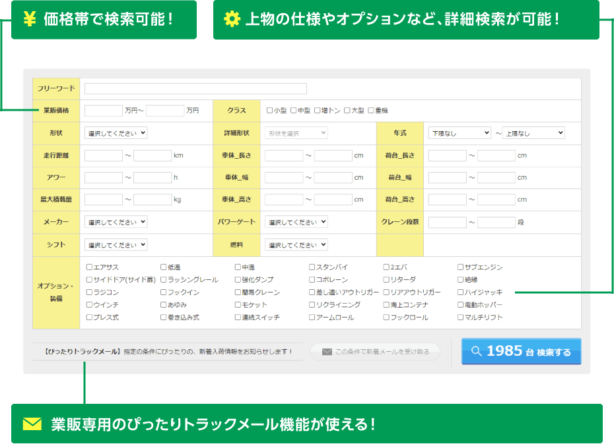Select the 電動ホッパー option checkbox
The height and width of the screenshot is (444, 614).
(460, 305)
